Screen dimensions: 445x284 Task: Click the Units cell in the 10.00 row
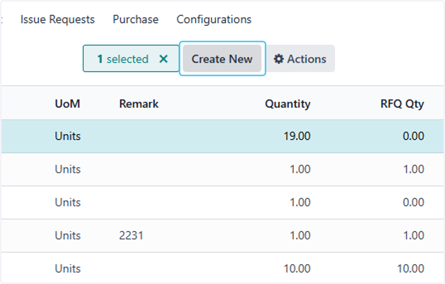click(68, 268)
